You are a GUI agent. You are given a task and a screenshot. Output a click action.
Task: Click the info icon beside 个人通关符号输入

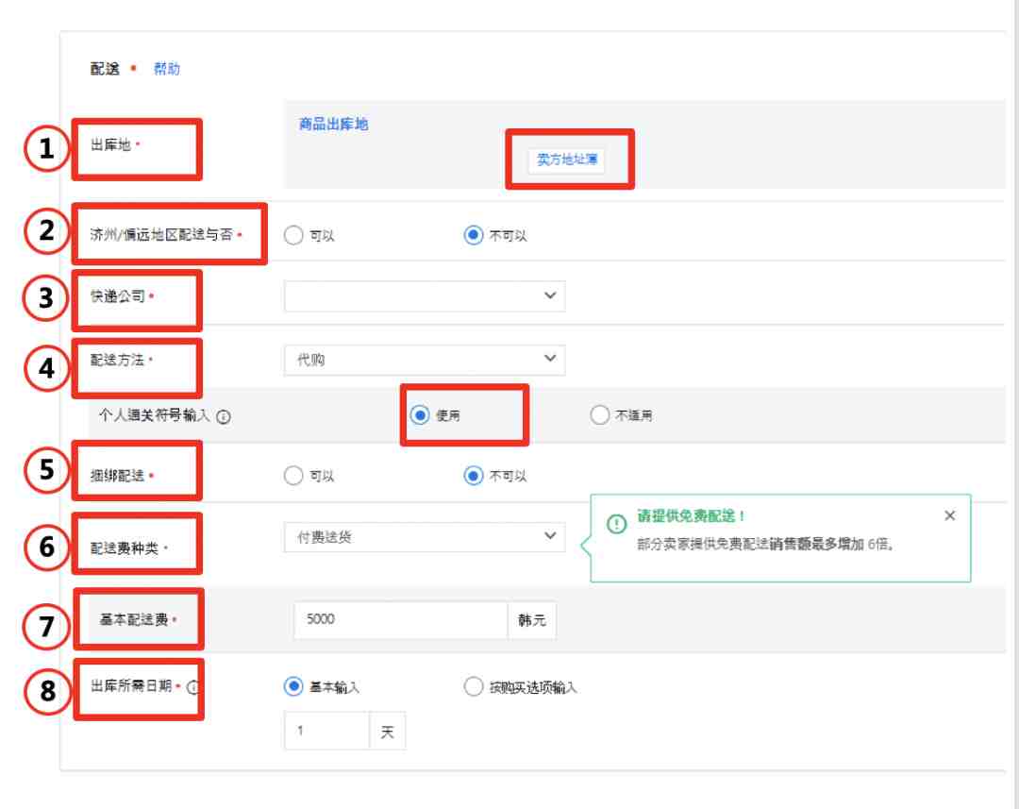[224, 416]
